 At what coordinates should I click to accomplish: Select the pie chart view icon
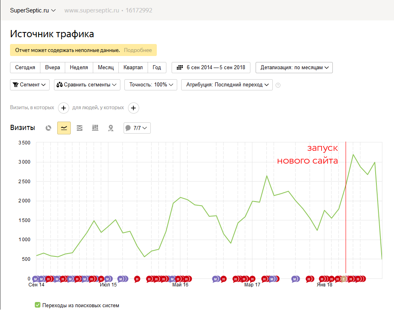click(x=48, y=128)
